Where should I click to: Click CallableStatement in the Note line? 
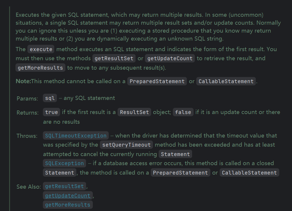coord(226,81)
